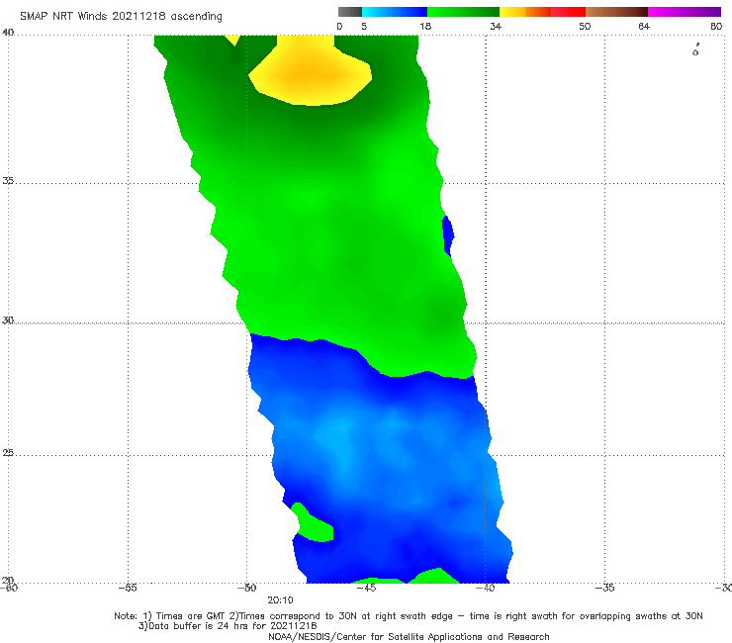
Task: Click the longitude axis label '-40'
Action: coord(485,588)
